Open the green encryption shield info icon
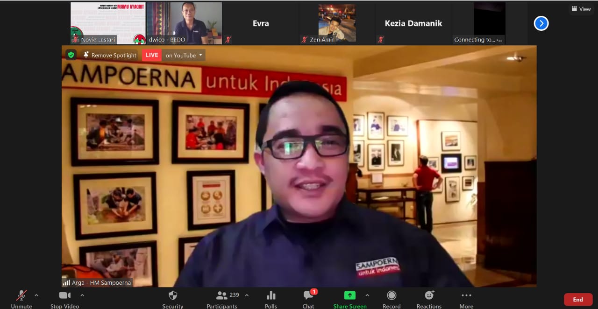This screenshot has height=309, width=598. (x=71, y=55)
